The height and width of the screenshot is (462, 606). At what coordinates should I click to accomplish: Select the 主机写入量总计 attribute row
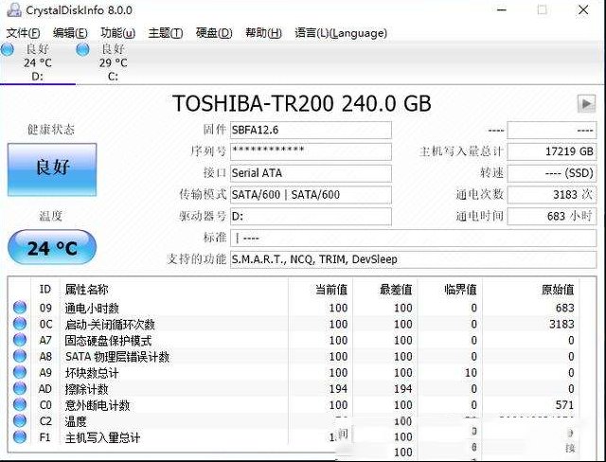pyautogui.click(x=294, y=437)
